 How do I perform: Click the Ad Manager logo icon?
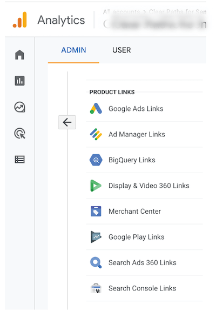96,134
